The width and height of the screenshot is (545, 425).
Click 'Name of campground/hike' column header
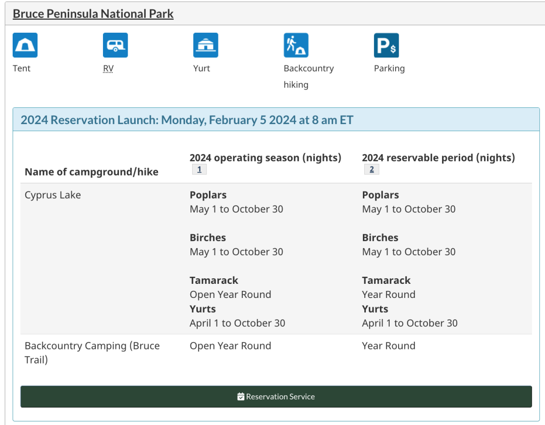[x=91, y=172]
